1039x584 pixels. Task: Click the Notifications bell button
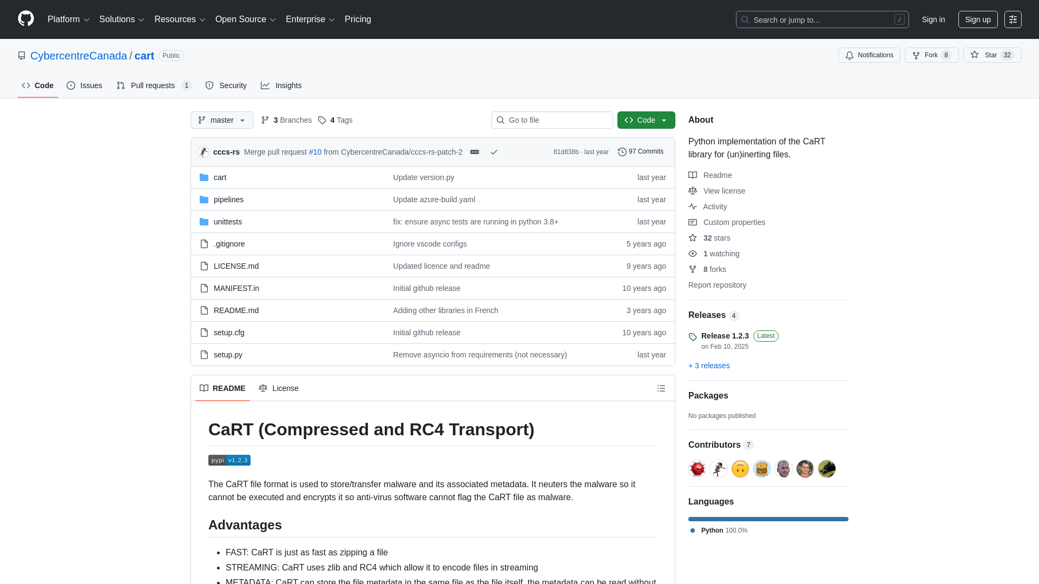pyautogui.click(x=869, y=55)
